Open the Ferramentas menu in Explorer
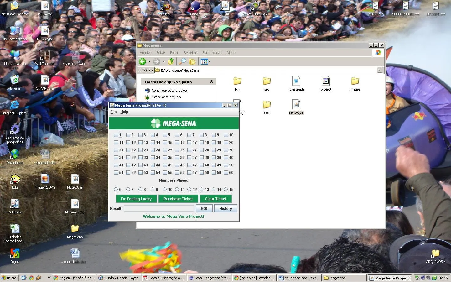The width and height of the screenshot is (451, 282). pos(212,53)
